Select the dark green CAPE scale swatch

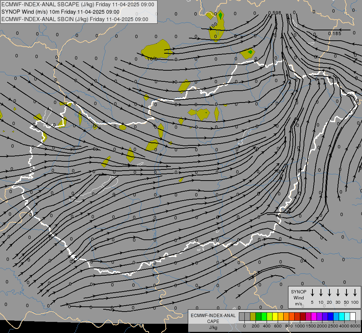[x=258, y=317]
